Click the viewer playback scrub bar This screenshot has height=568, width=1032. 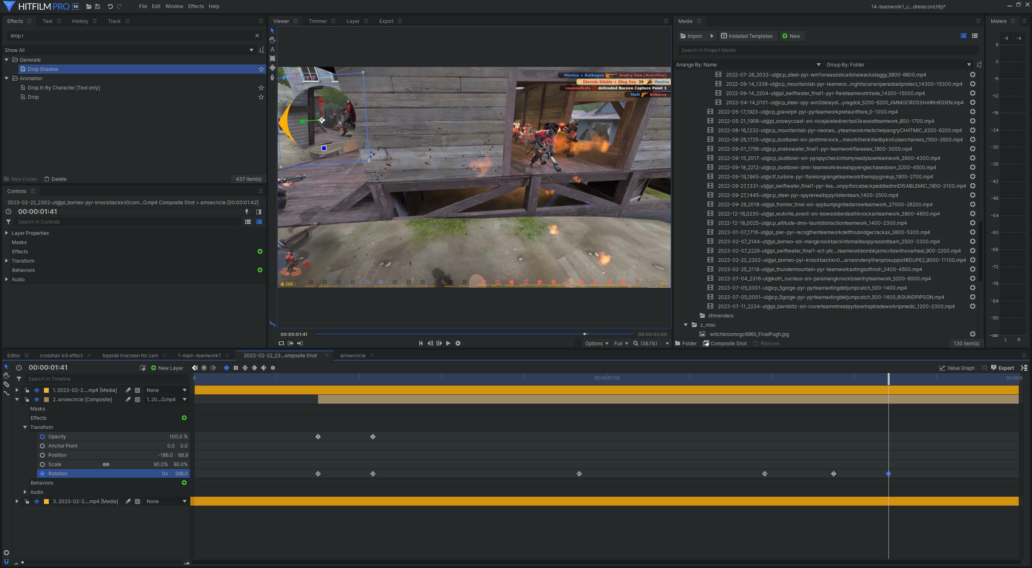[x=474, y=334]
